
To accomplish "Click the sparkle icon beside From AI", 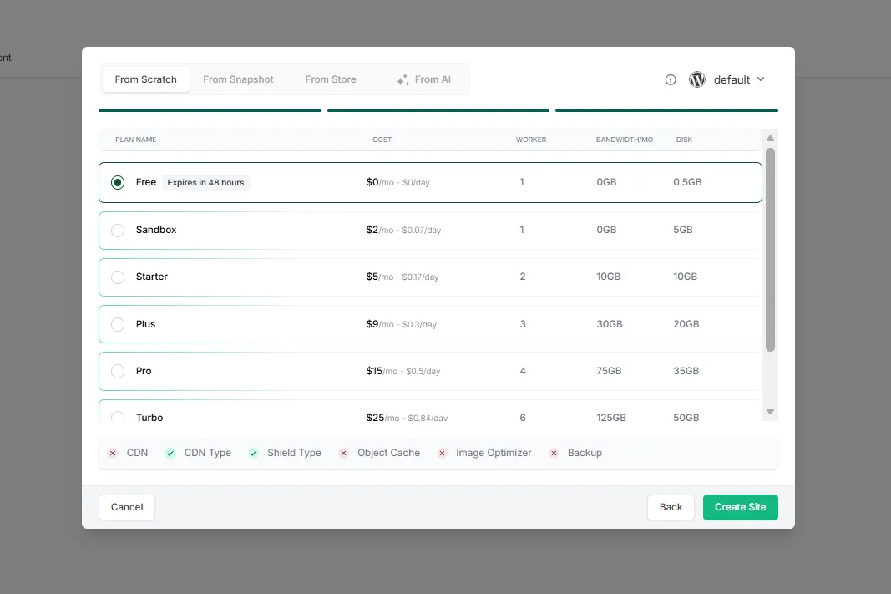I will click(x=402, y=80).
